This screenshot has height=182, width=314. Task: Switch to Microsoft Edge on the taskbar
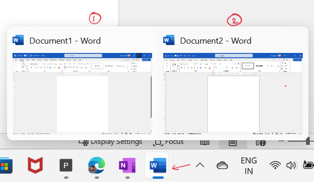(x=96, y=165)
